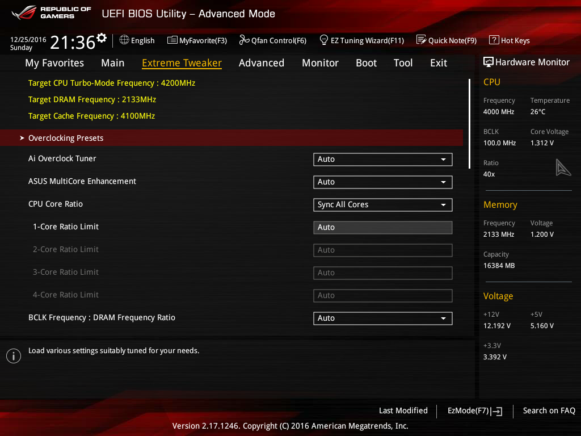Open CPU Core Ratio dropdown
The width and height of the screenshot is (581, 436).
click(383, 204)
